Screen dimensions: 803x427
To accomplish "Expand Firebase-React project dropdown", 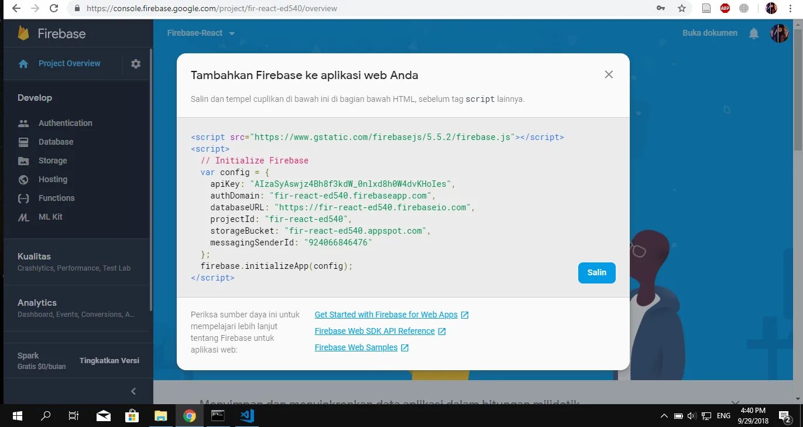I will pos(232,33).
